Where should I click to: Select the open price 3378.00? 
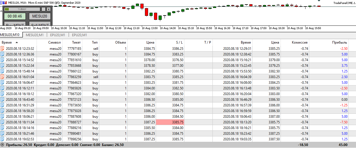click(149, 60)
